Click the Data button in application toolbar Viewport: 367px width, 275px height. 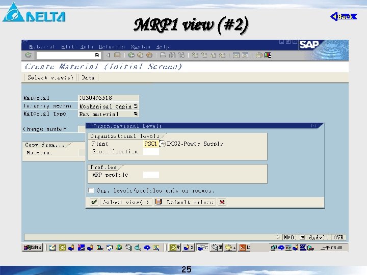(88, 77)
